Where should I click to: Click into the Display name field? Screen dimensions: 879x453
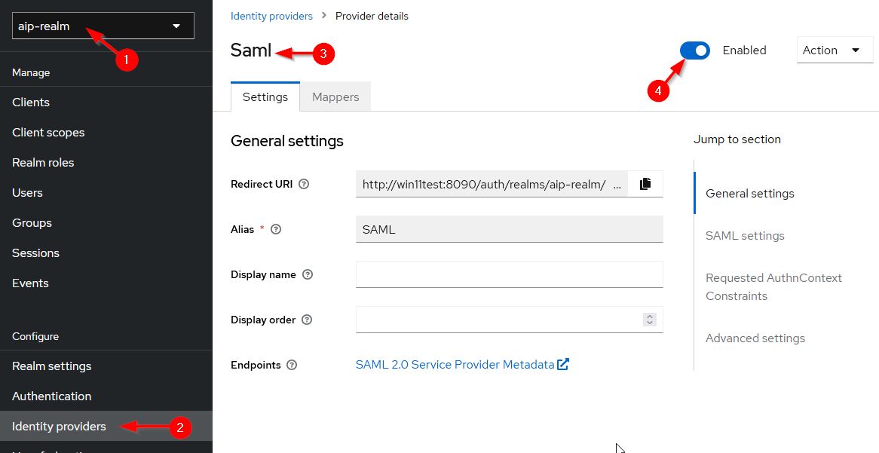point(509,274)
